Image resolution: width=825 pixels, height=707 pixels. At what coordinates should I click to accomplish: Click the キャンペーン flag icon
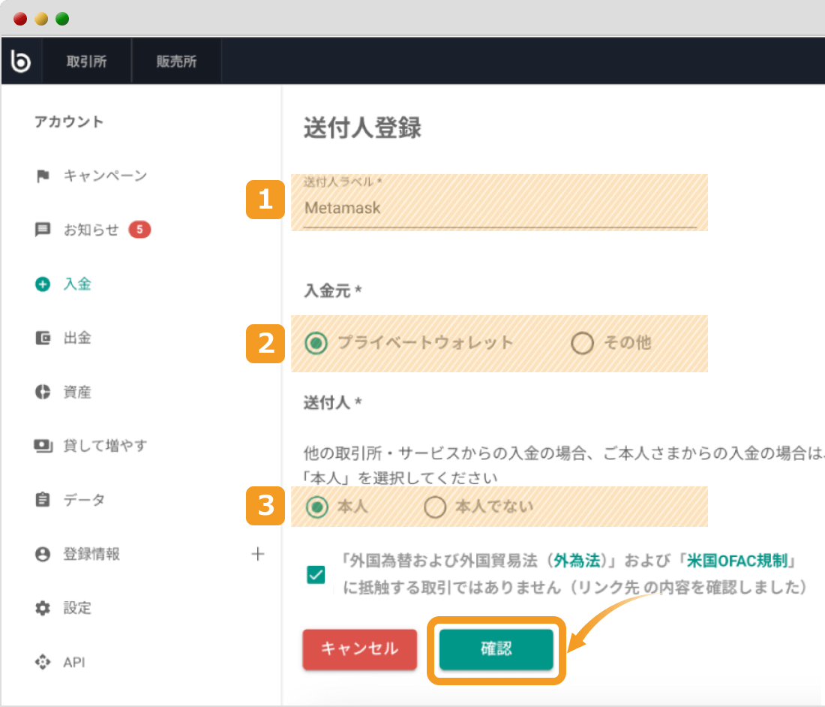pos(43,176)
